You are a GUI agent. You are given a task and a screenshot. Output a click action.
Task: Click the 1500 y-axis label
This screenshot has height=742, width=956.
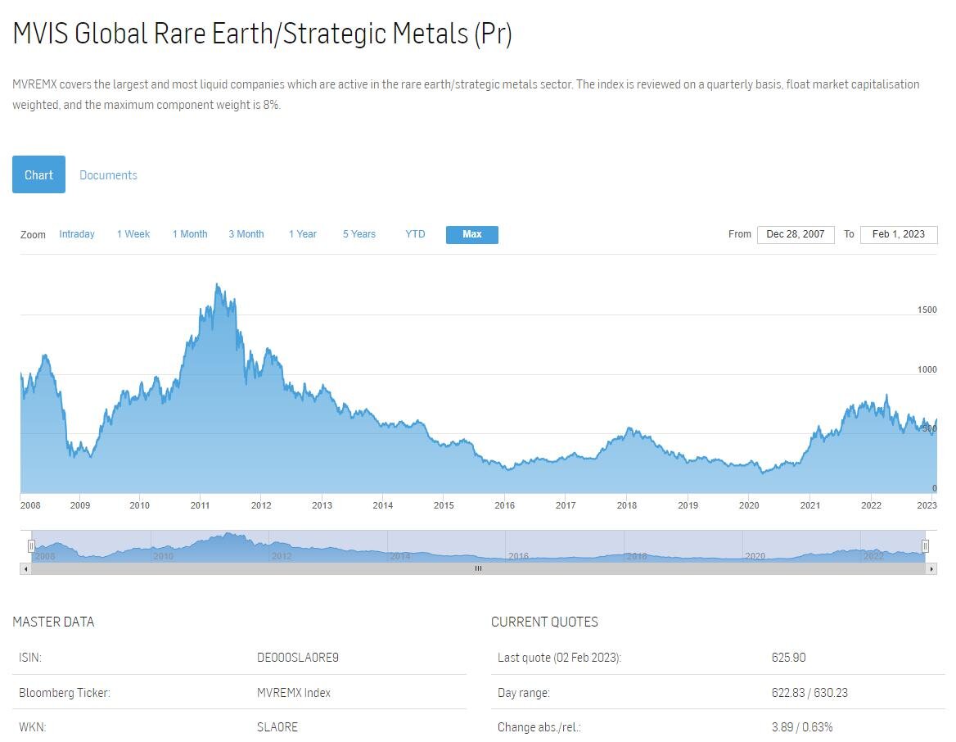pos(927,310)
